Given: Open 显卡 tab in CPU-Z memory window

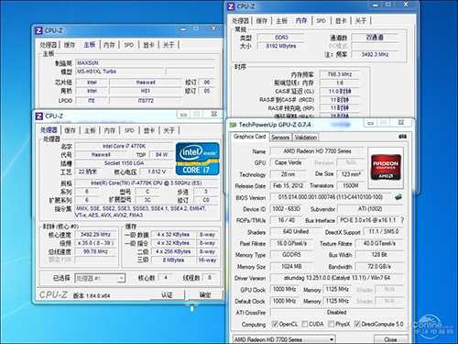Looking at the screenshot, I should (x=341, y=20).
